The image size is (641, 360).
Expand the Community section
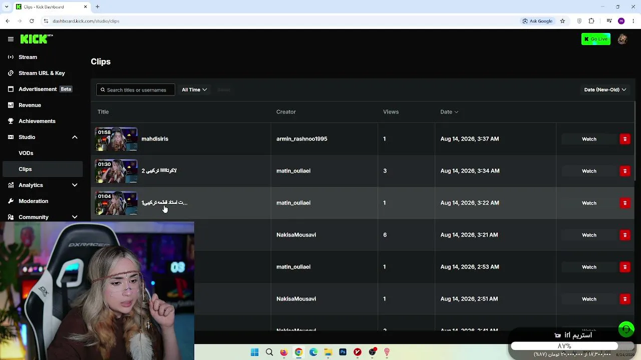75,217
